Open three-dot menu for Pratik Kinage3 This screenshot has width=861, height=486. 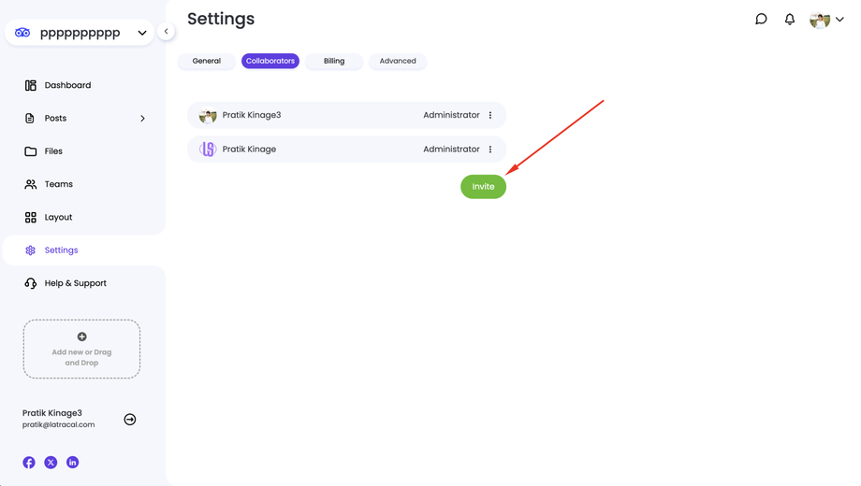[x=490, y=115]
